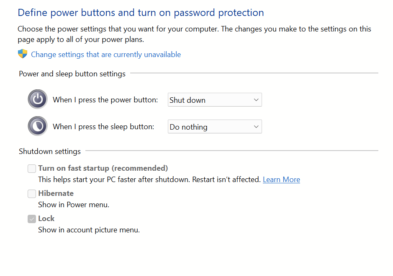Click the chevron arrow beside Shut down
The width and height of the screenshot is (393, 276).
(256, 100)
